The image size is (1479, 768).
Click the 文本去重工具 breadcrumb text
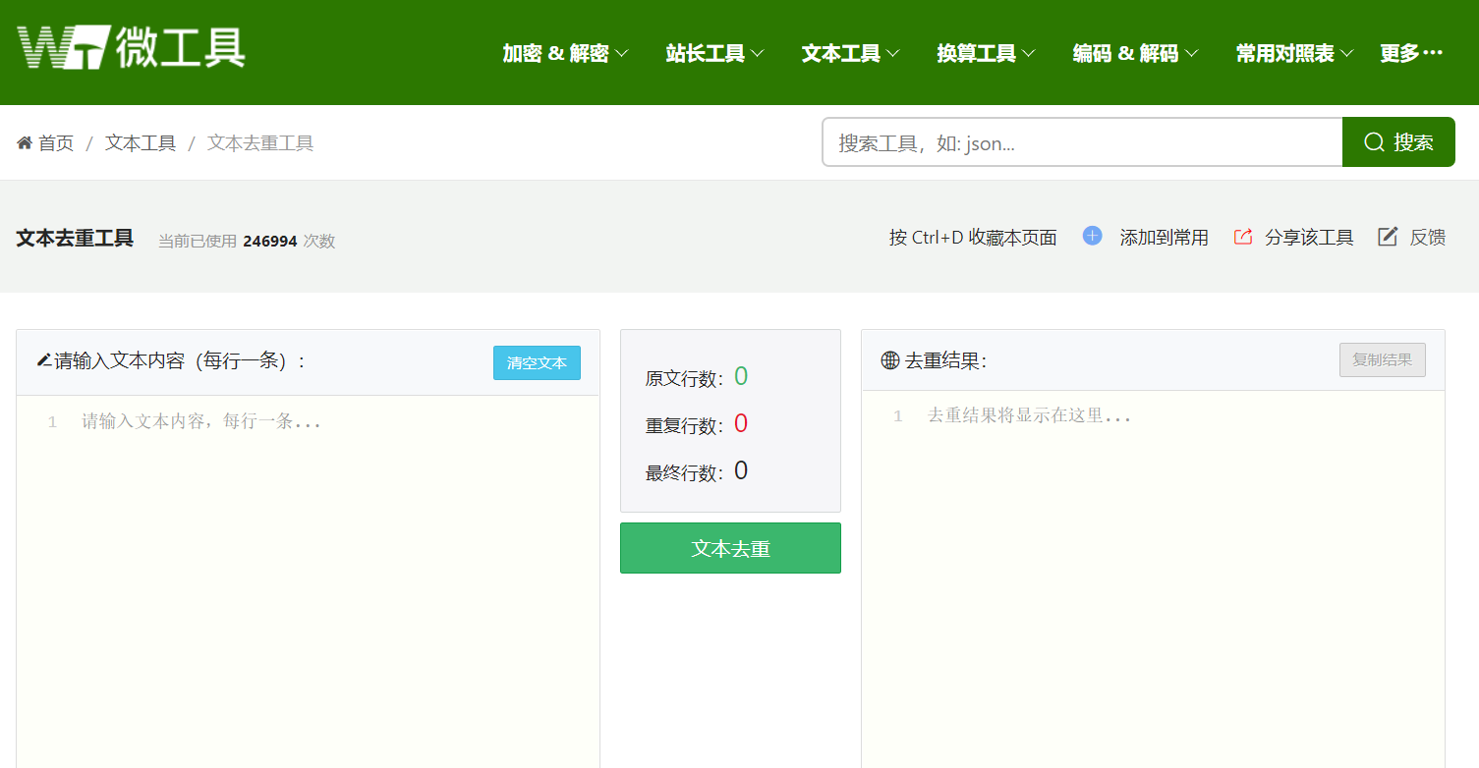pyautogui.click(x=260, y=143)
